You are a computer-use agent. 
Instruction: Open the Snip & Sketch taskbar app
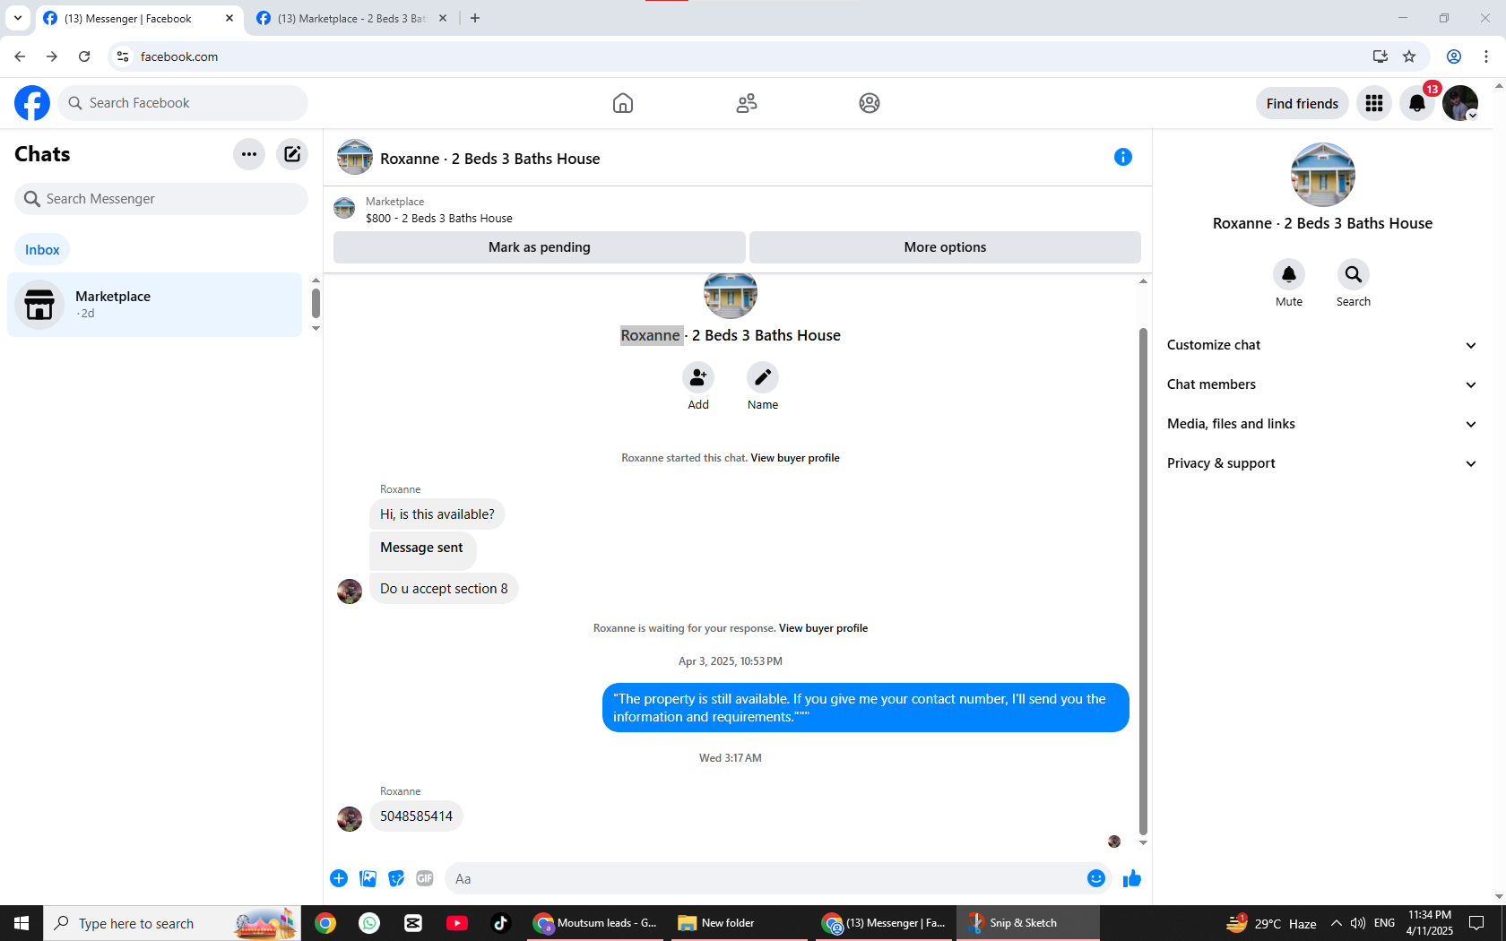tap(1028, 923)
